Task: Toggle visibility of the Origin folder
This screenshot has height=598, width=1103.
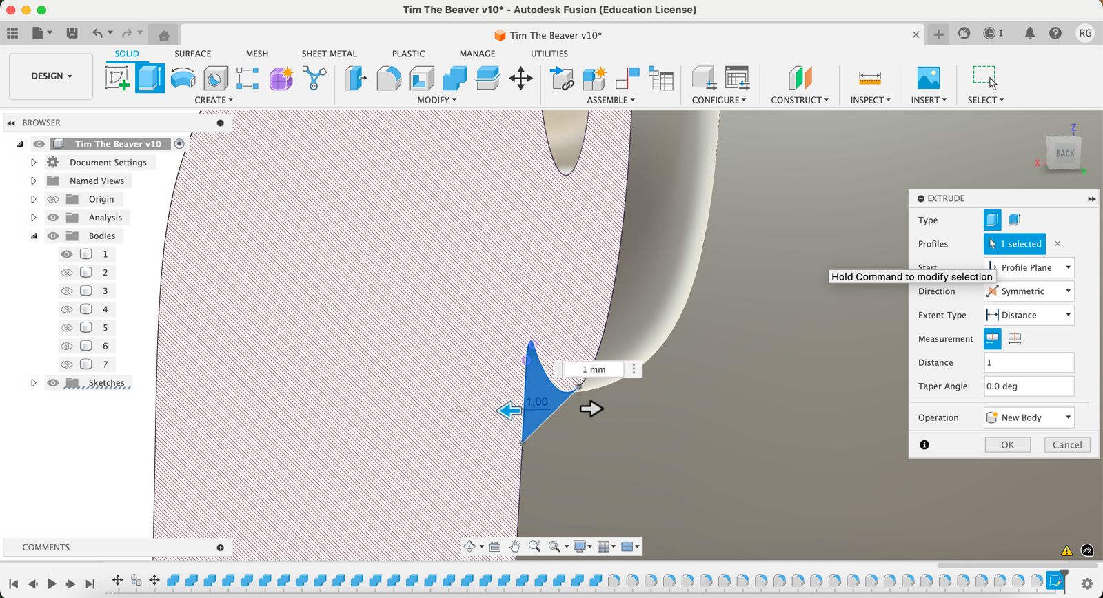Action: click(x=53, y=199)
